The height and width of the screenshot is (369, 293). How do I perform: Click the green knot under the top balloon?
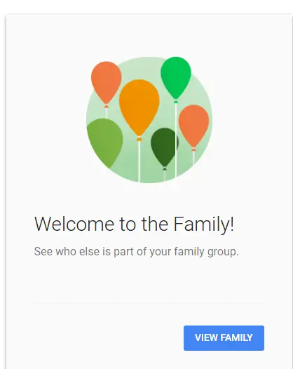tap(176, 101)
